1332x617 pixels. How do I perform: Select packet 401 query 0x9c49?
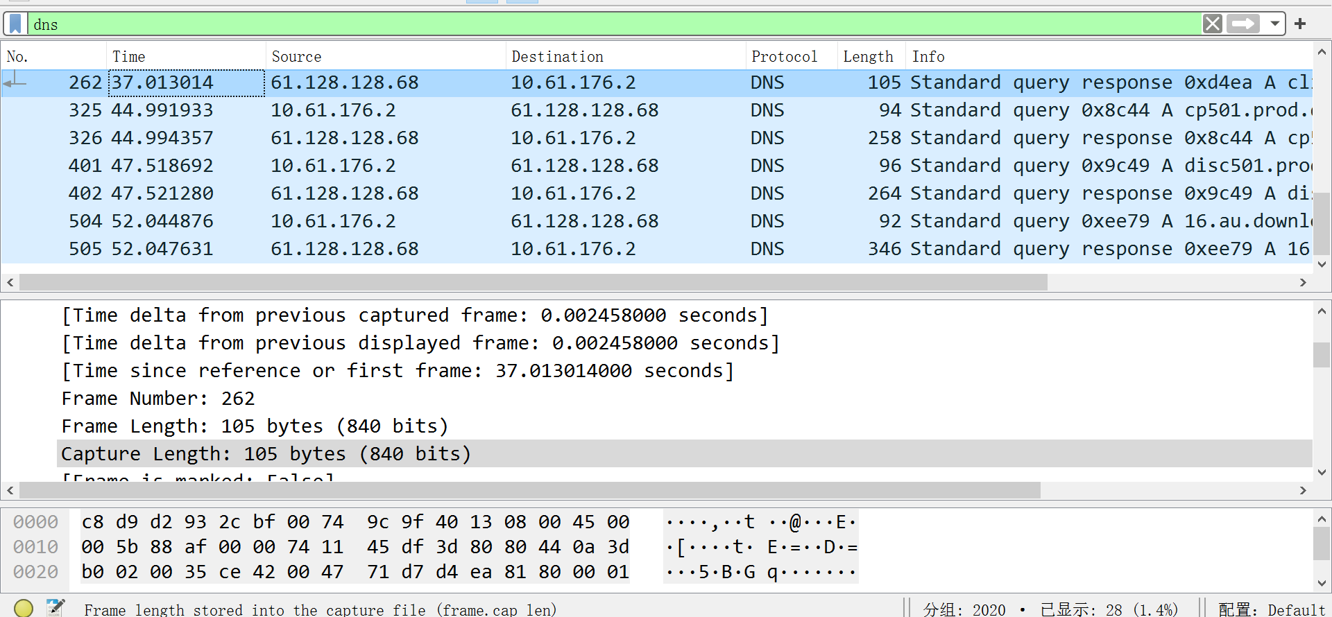pyautogui.click(x=656, y=166)
